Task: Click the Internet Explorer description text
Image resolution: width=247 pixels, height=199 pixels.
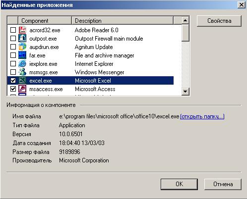Action: tap(94, 64)
